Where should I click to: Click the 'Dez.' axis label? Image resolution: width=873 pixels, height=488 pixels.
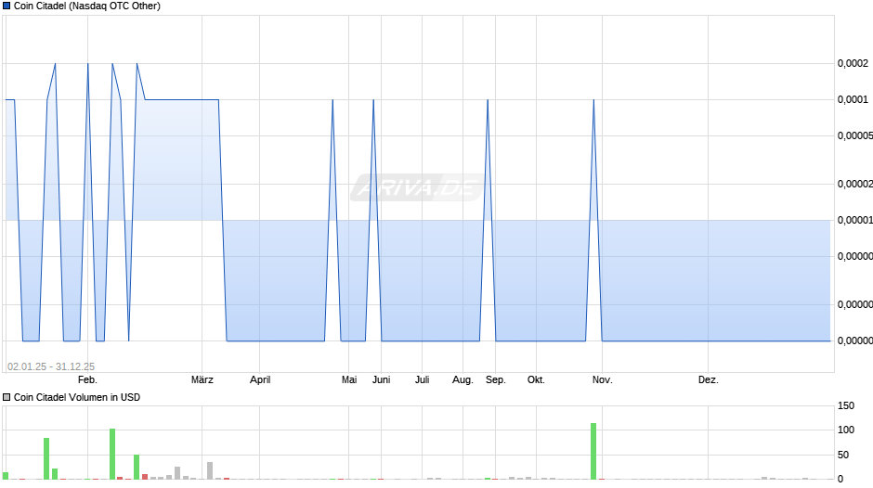pos(709,380)
